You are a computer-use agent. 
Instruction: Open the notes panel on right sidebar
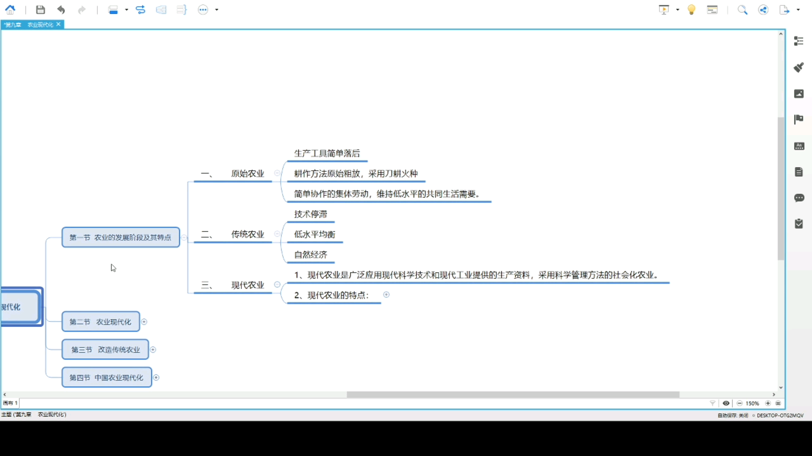tap(799, 171)
